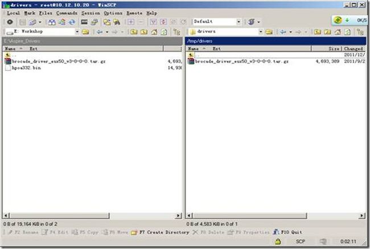Open the E: Workshop drive dropdown
Viewport: 370px width, 249px height.
(x=77, y=32)
